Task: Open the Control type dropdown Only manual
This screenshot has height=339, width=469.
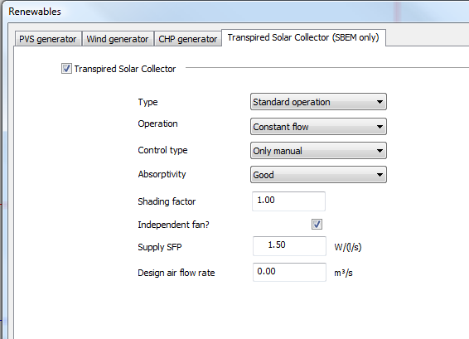Action: pos(318,151)
